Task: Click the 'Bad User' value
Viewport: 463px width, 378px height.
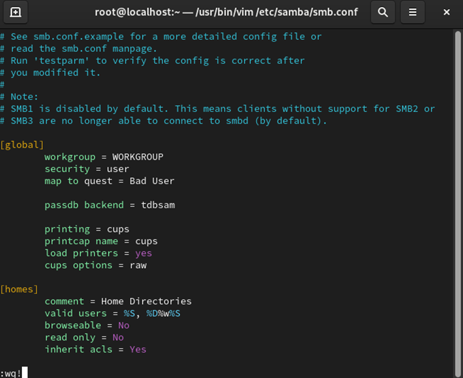Action: coord(151,181)
